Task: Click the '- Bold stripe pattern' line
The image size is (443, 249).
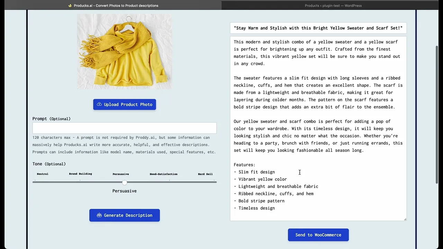Action: 259,201
